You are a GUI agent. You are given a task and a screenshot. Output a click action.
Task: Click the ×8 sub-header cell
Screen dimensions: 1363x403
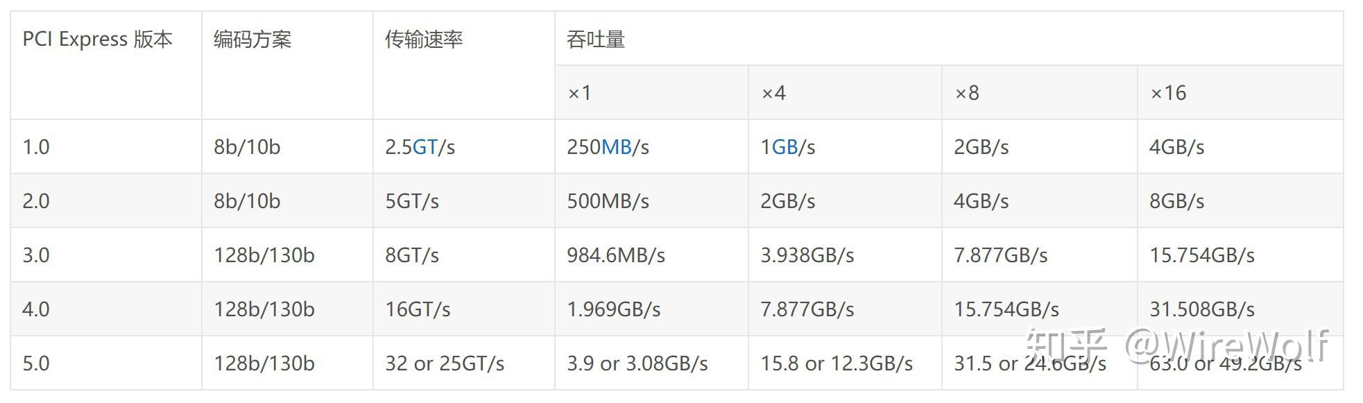tap(967, 93)
